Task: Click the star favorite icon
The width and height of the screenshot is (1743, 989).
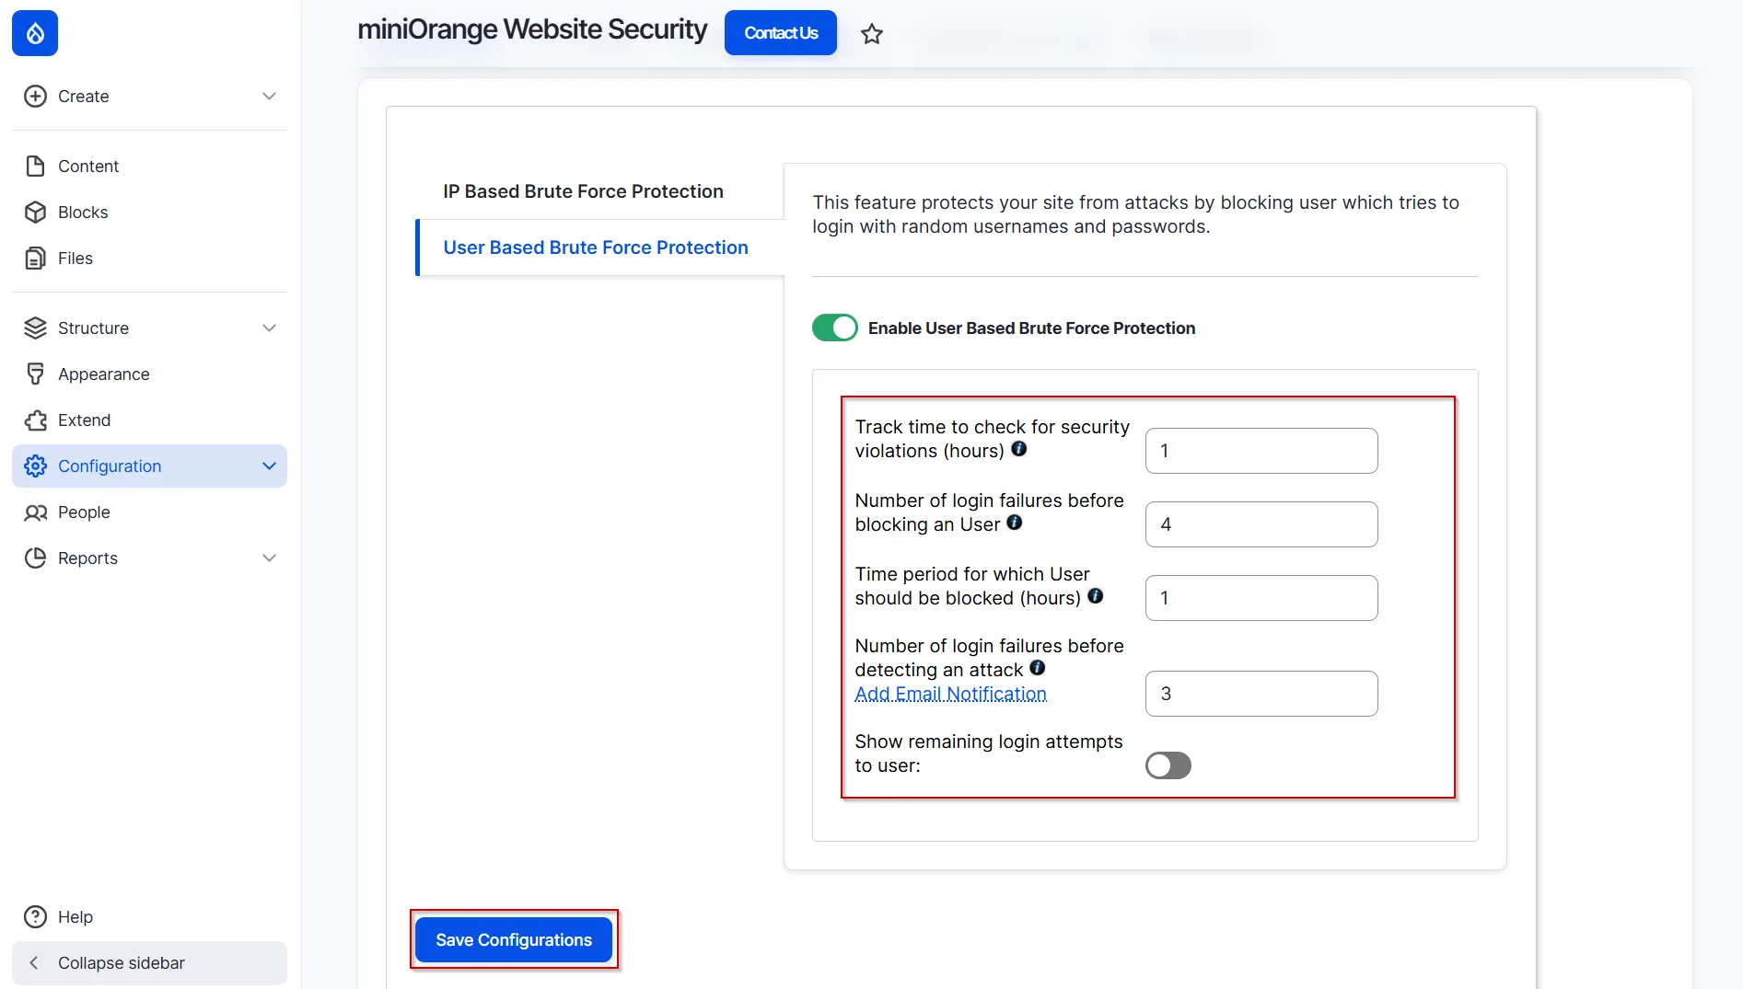Action: coord(872,34)
